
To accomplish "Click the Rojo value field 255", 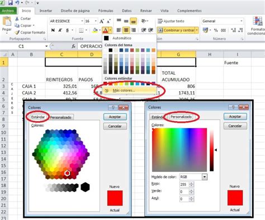I will (184, 184).
